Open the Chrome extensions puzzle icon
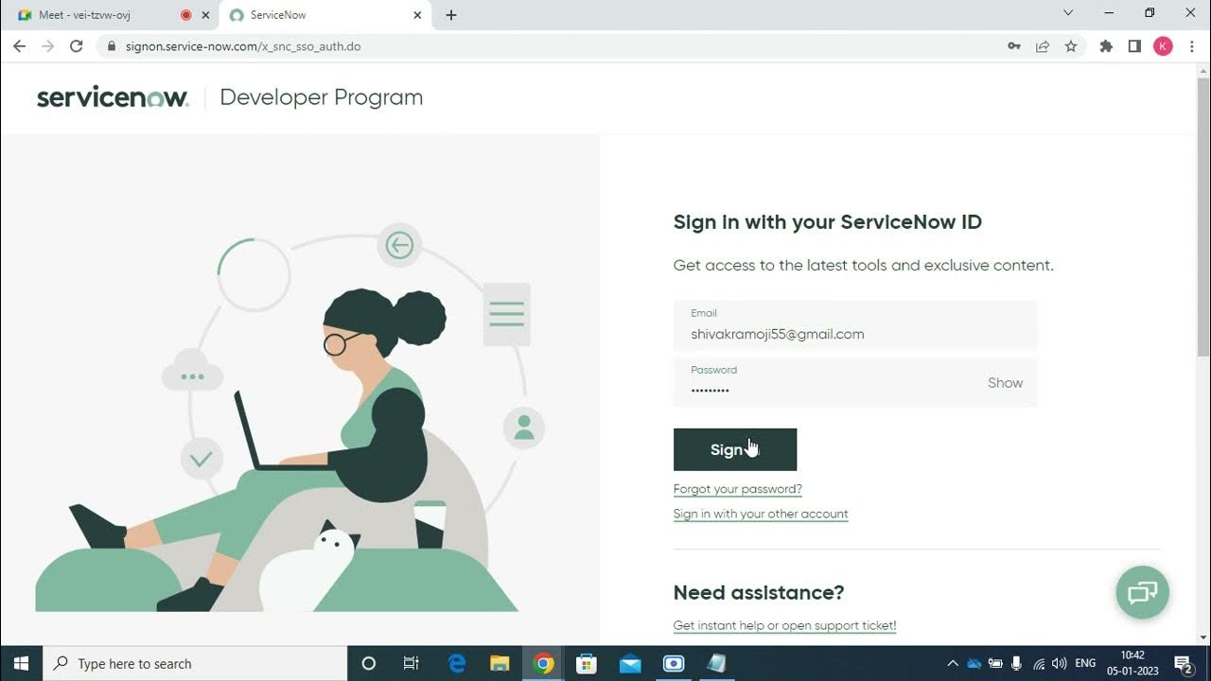The height and width of the screenshot is (681, 1211). 1106,46
